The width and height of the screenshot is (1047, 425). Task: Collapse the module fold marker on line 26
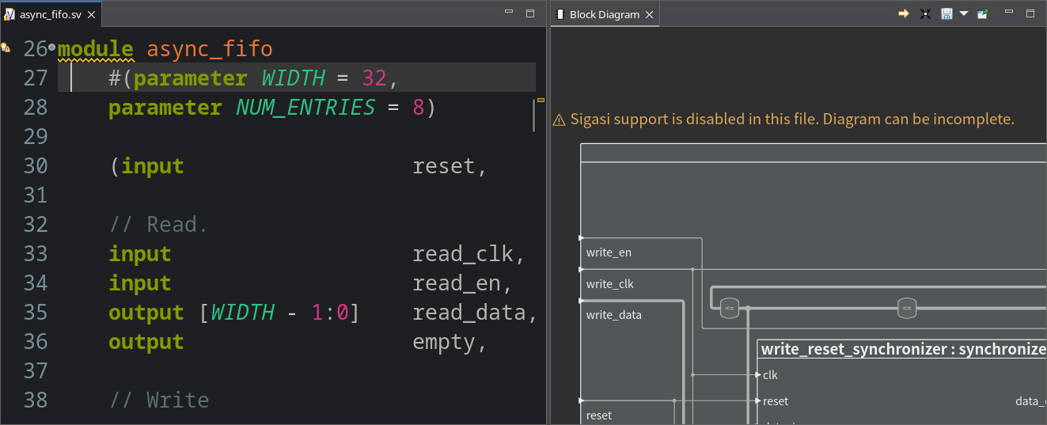pyautogui.click(x=51, y=48)
